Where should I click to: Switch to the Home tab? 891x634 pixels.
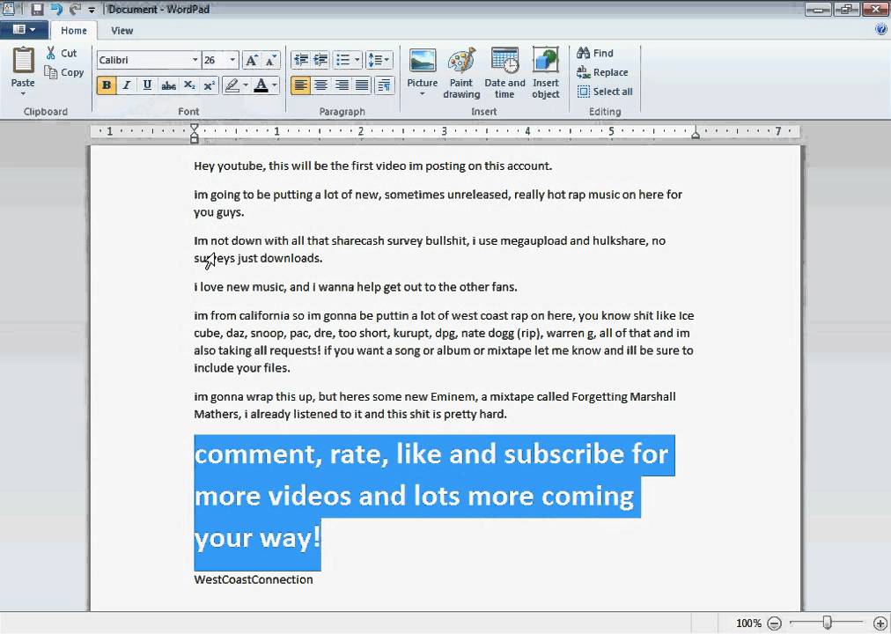[74, 31]
